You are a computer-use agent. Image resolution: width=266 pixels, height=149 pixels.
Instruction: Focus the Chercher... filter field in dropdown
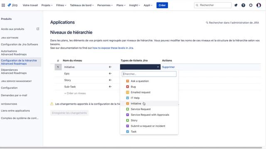(x=149, y=74)
